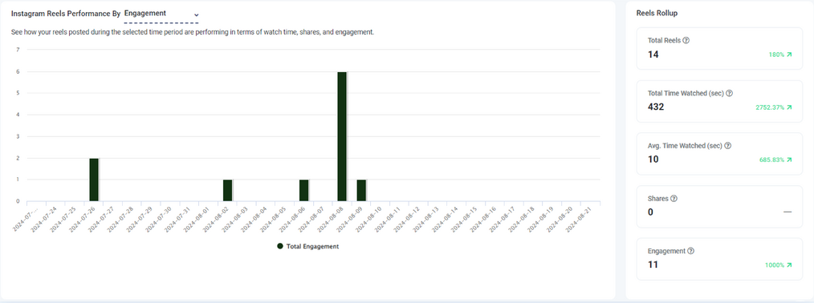Click the Avg. Time Watched help icon
This screenshot has width=814, height=303.
728,146
